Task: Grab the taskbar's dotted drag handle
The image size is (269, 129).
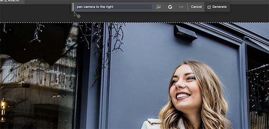Action: click(x=73, y=7)
